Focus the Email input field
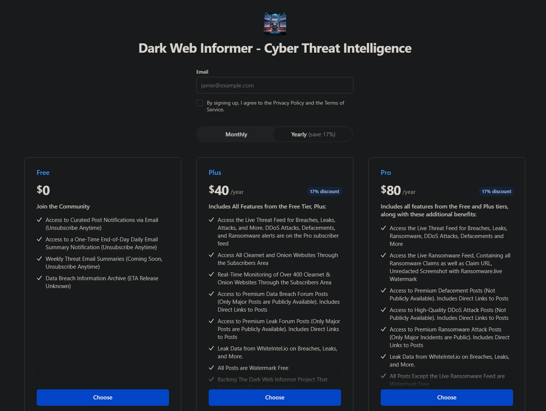The width and height of the screenshot is (546, 411). pos(275,85)
